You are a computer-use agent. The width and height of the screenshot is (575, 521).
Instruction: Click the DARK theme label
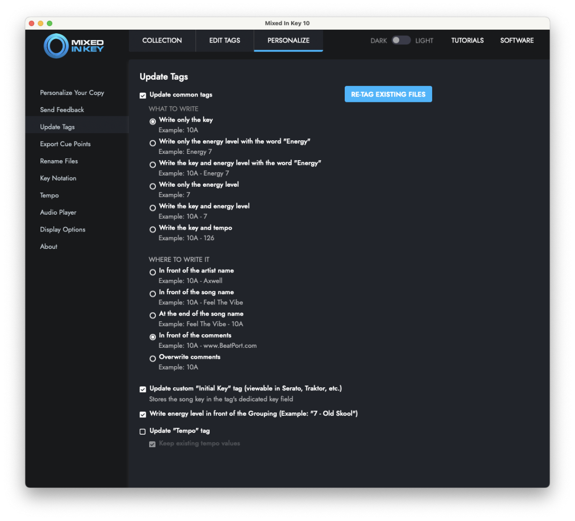(x=379, y=41)
